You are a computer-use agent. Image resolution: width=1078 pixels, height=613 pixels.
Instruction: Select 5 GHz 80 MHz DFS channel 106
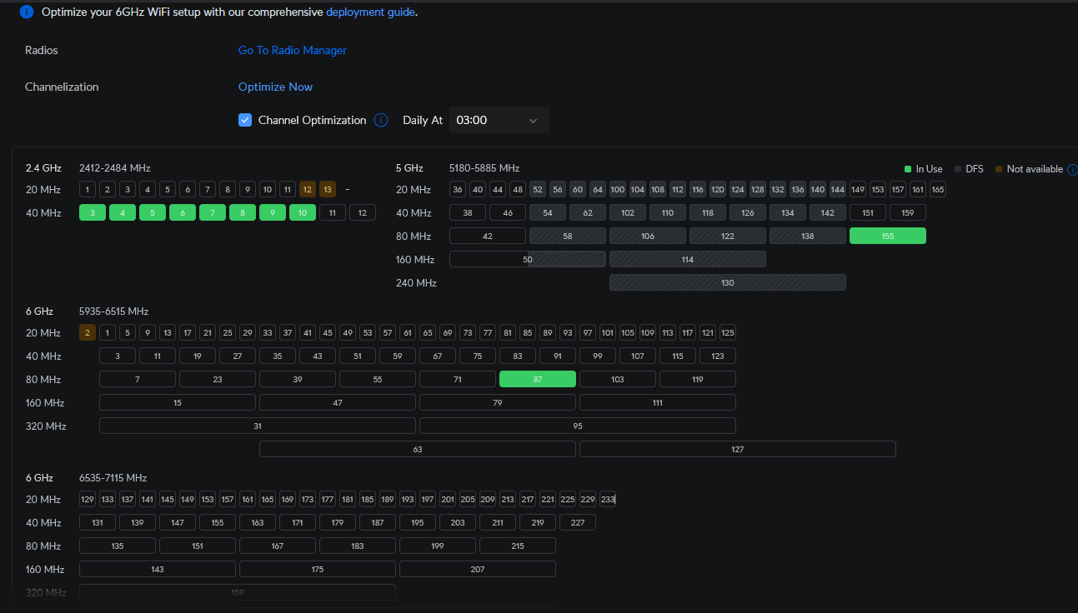tap(648, 236)
